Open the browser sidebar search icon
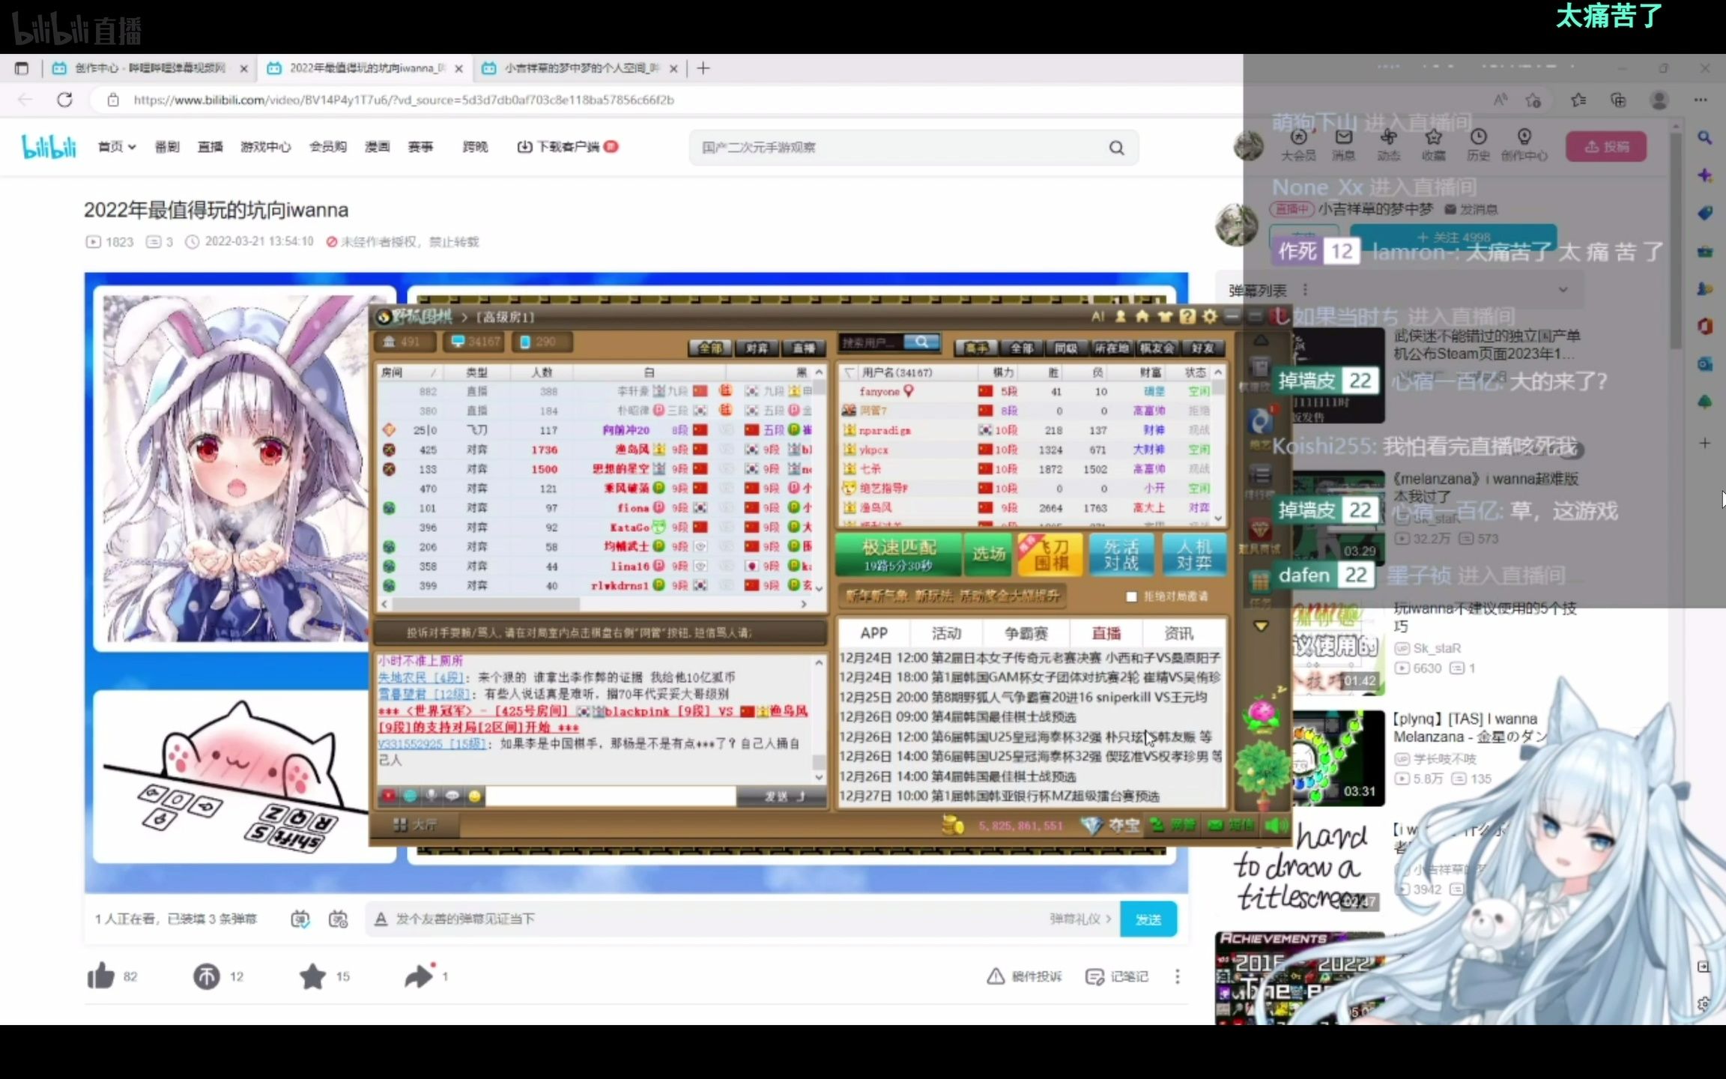The image size is (1726, 1079). (x=1704, y=138)
